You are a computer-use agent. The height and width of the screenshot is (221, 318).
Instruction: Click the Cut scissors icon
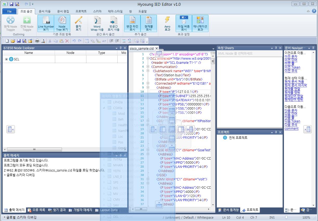pyautogui.click(x=50, y=41)
